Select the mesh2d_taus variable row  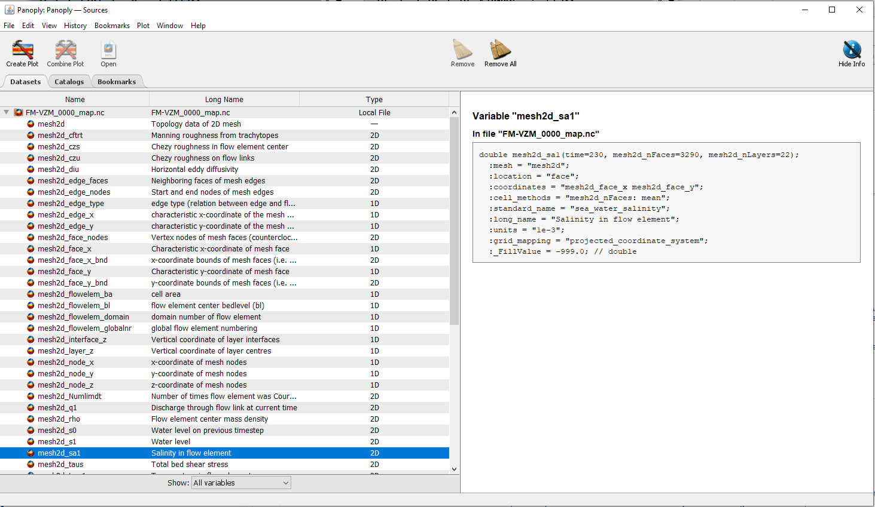[60, 465]
